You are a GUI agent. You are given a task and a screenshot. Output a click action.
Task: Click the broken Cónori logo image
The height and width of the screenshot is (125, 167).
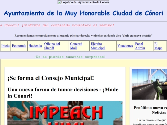click(x=83, y=2)
